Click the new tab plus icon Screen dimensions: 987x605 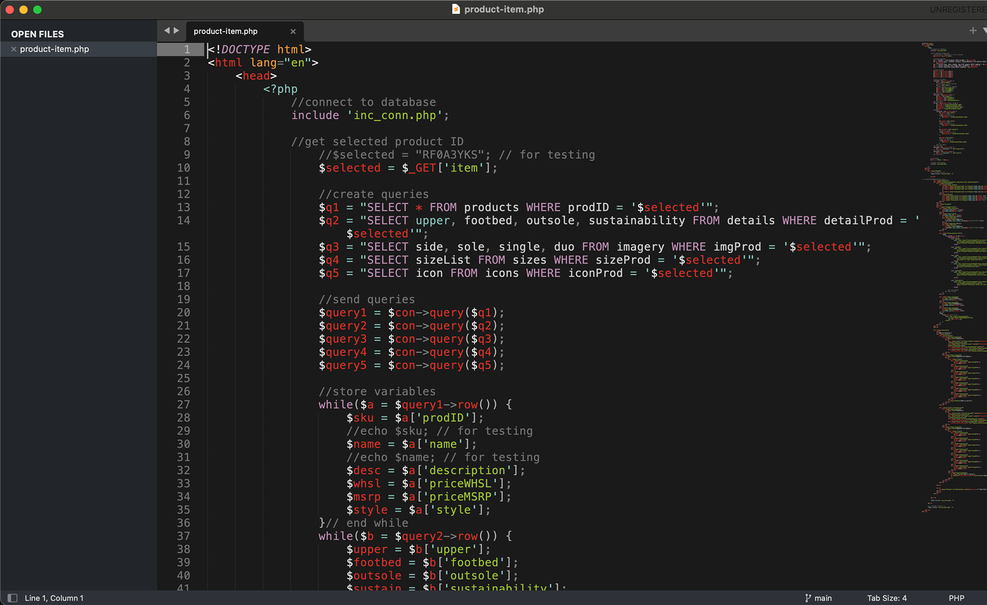click(973, 31)
